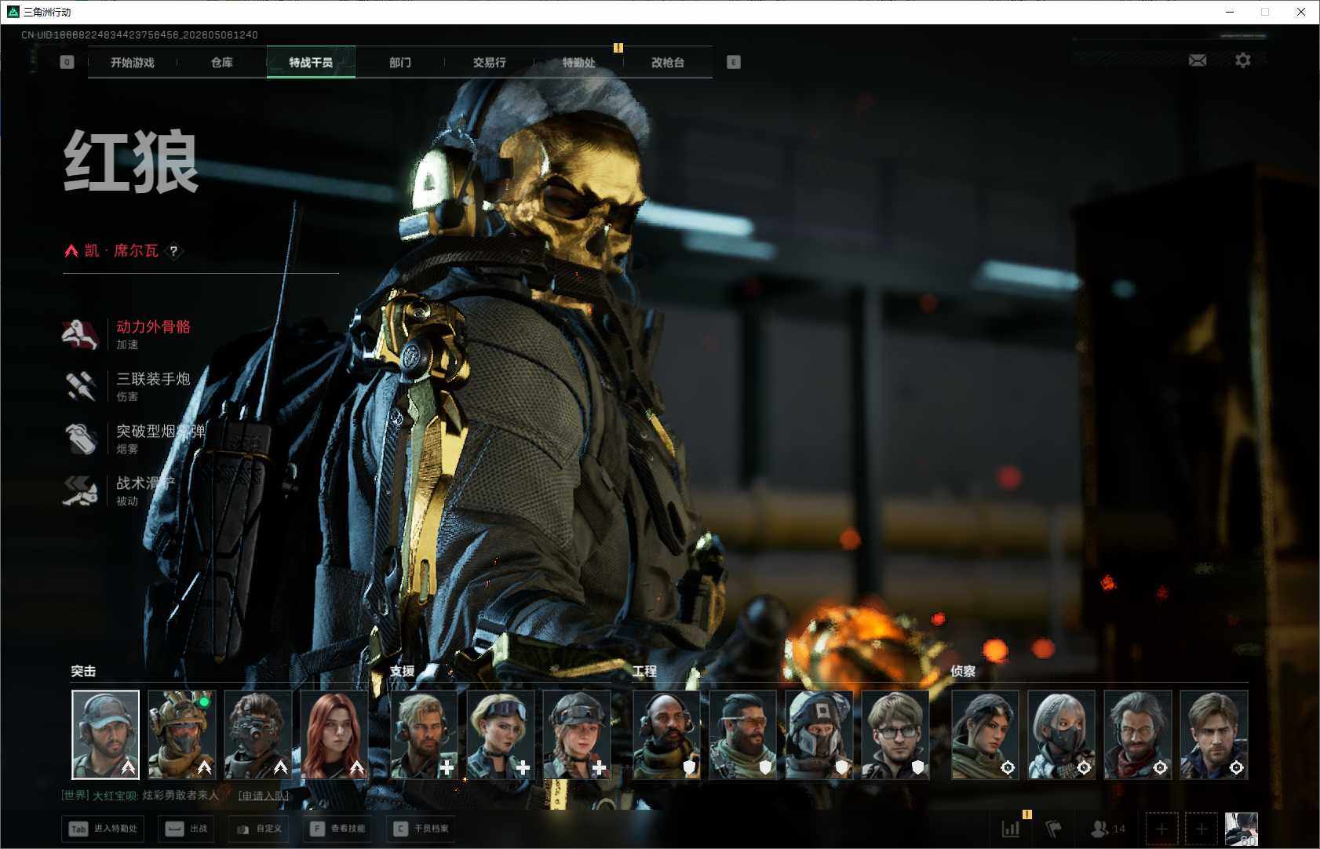Click the 凯·席尔瓦 name text
The width and height of the screenshot is (1320, 849).
click(x=122, y=251)
